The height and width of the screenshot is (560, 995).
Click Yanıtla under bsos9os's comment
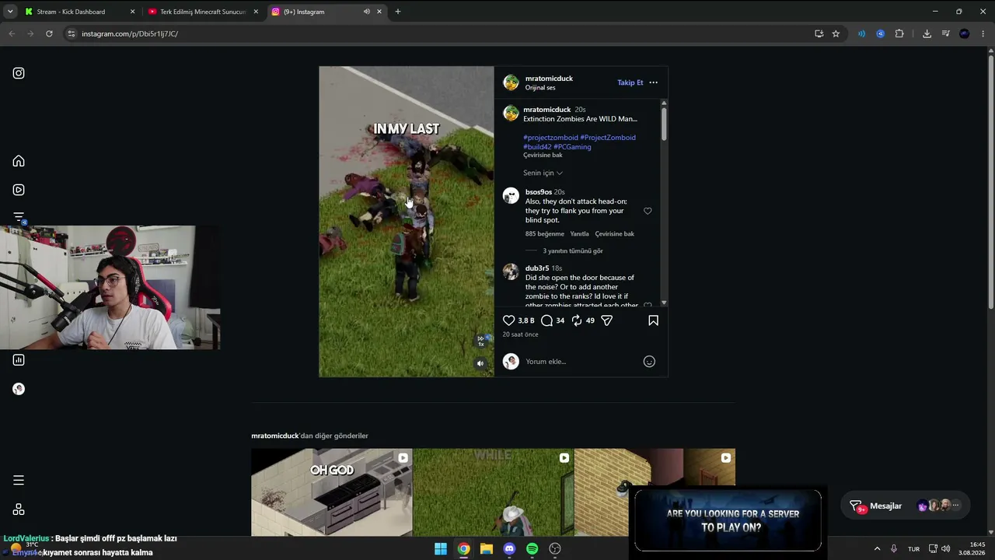pos(579,234)
